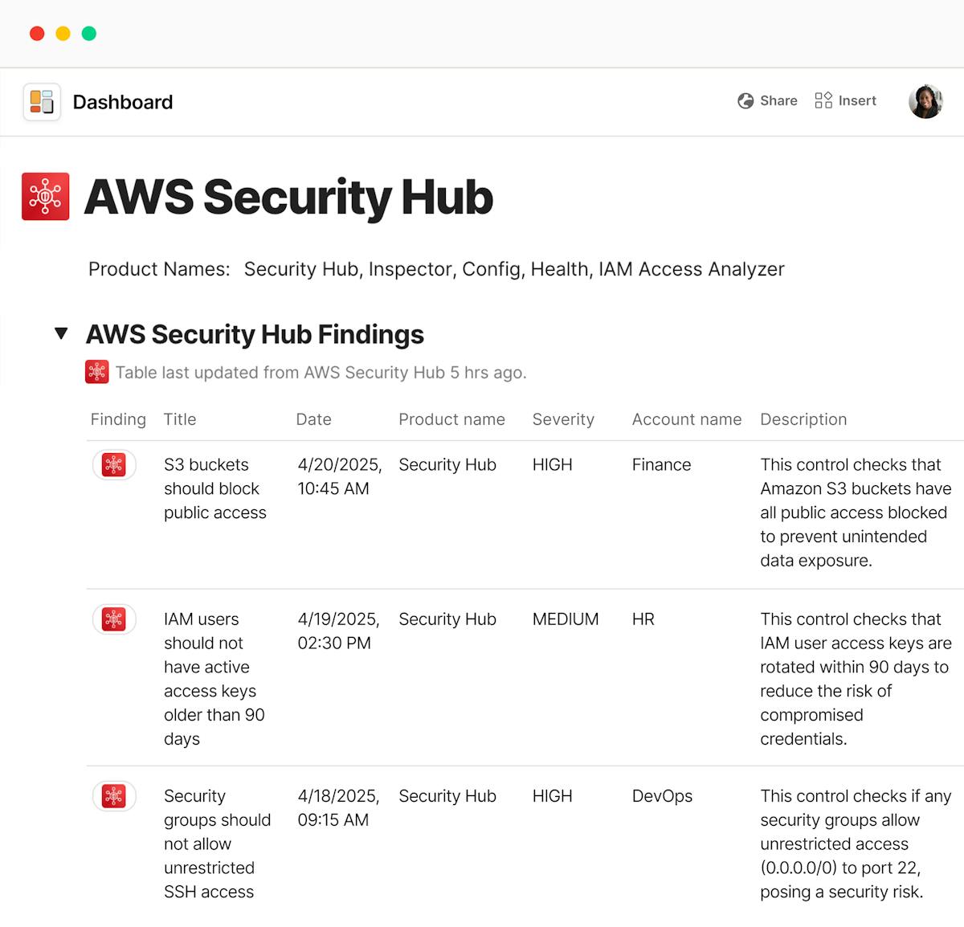This screenshot has width=964, height=927.
Task: Click the green macOS fullscreen button
Action: tap(89, 33)
